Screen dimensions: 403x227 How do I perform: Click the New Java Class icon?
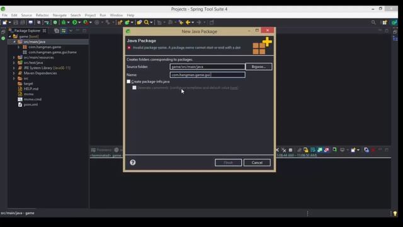click(x=127, y=23)
